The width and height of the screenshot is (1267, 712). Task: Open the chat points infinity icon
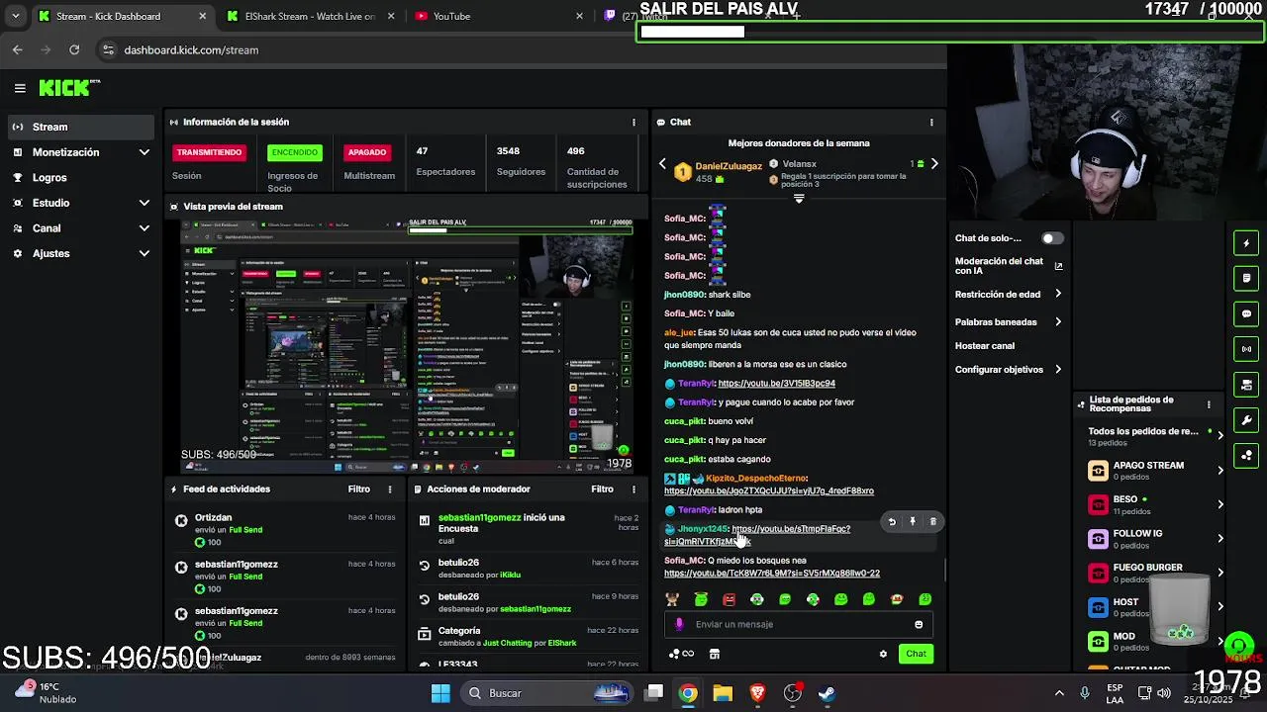(681, 654)
